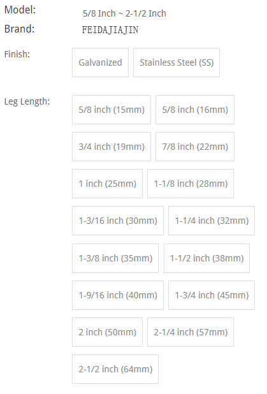
Task: Select the 1 inch (25mm) option
Action: click(107, 184)
